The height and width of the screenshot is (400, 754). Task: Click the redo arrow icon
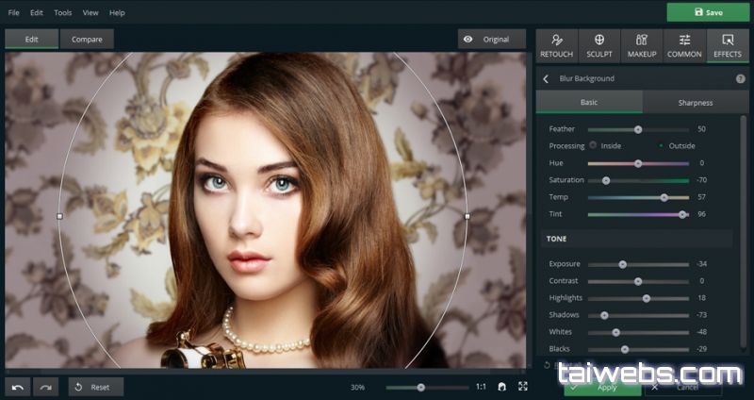point(45,387)
